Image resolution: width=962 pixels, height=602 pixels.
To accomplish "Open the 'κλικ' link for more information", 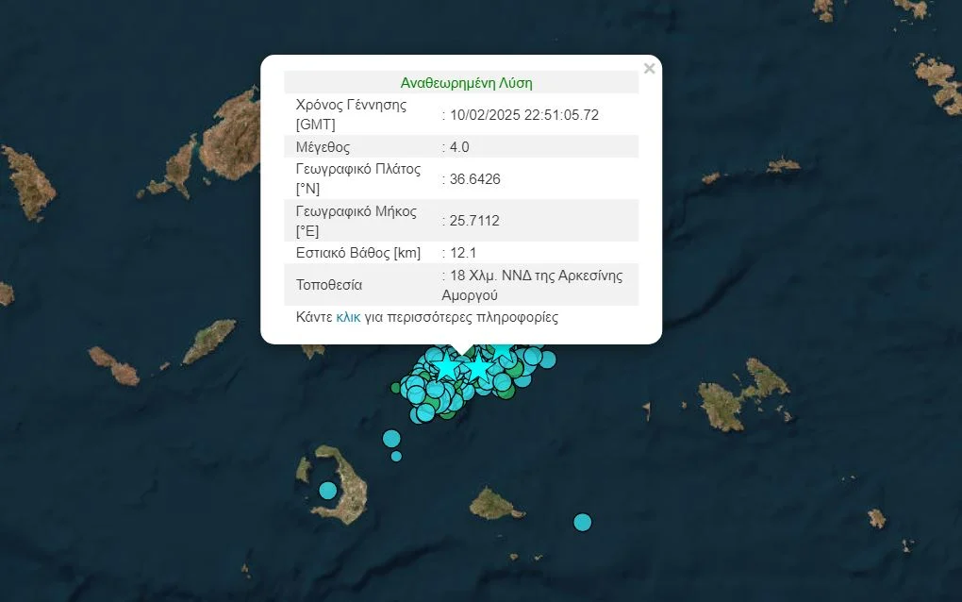I will tap(348, 317).
